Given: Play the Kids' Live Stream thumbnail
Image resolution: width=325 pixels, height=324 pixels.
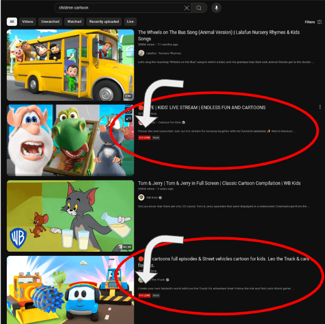Looking at the screenshot, I should [70, 140].
